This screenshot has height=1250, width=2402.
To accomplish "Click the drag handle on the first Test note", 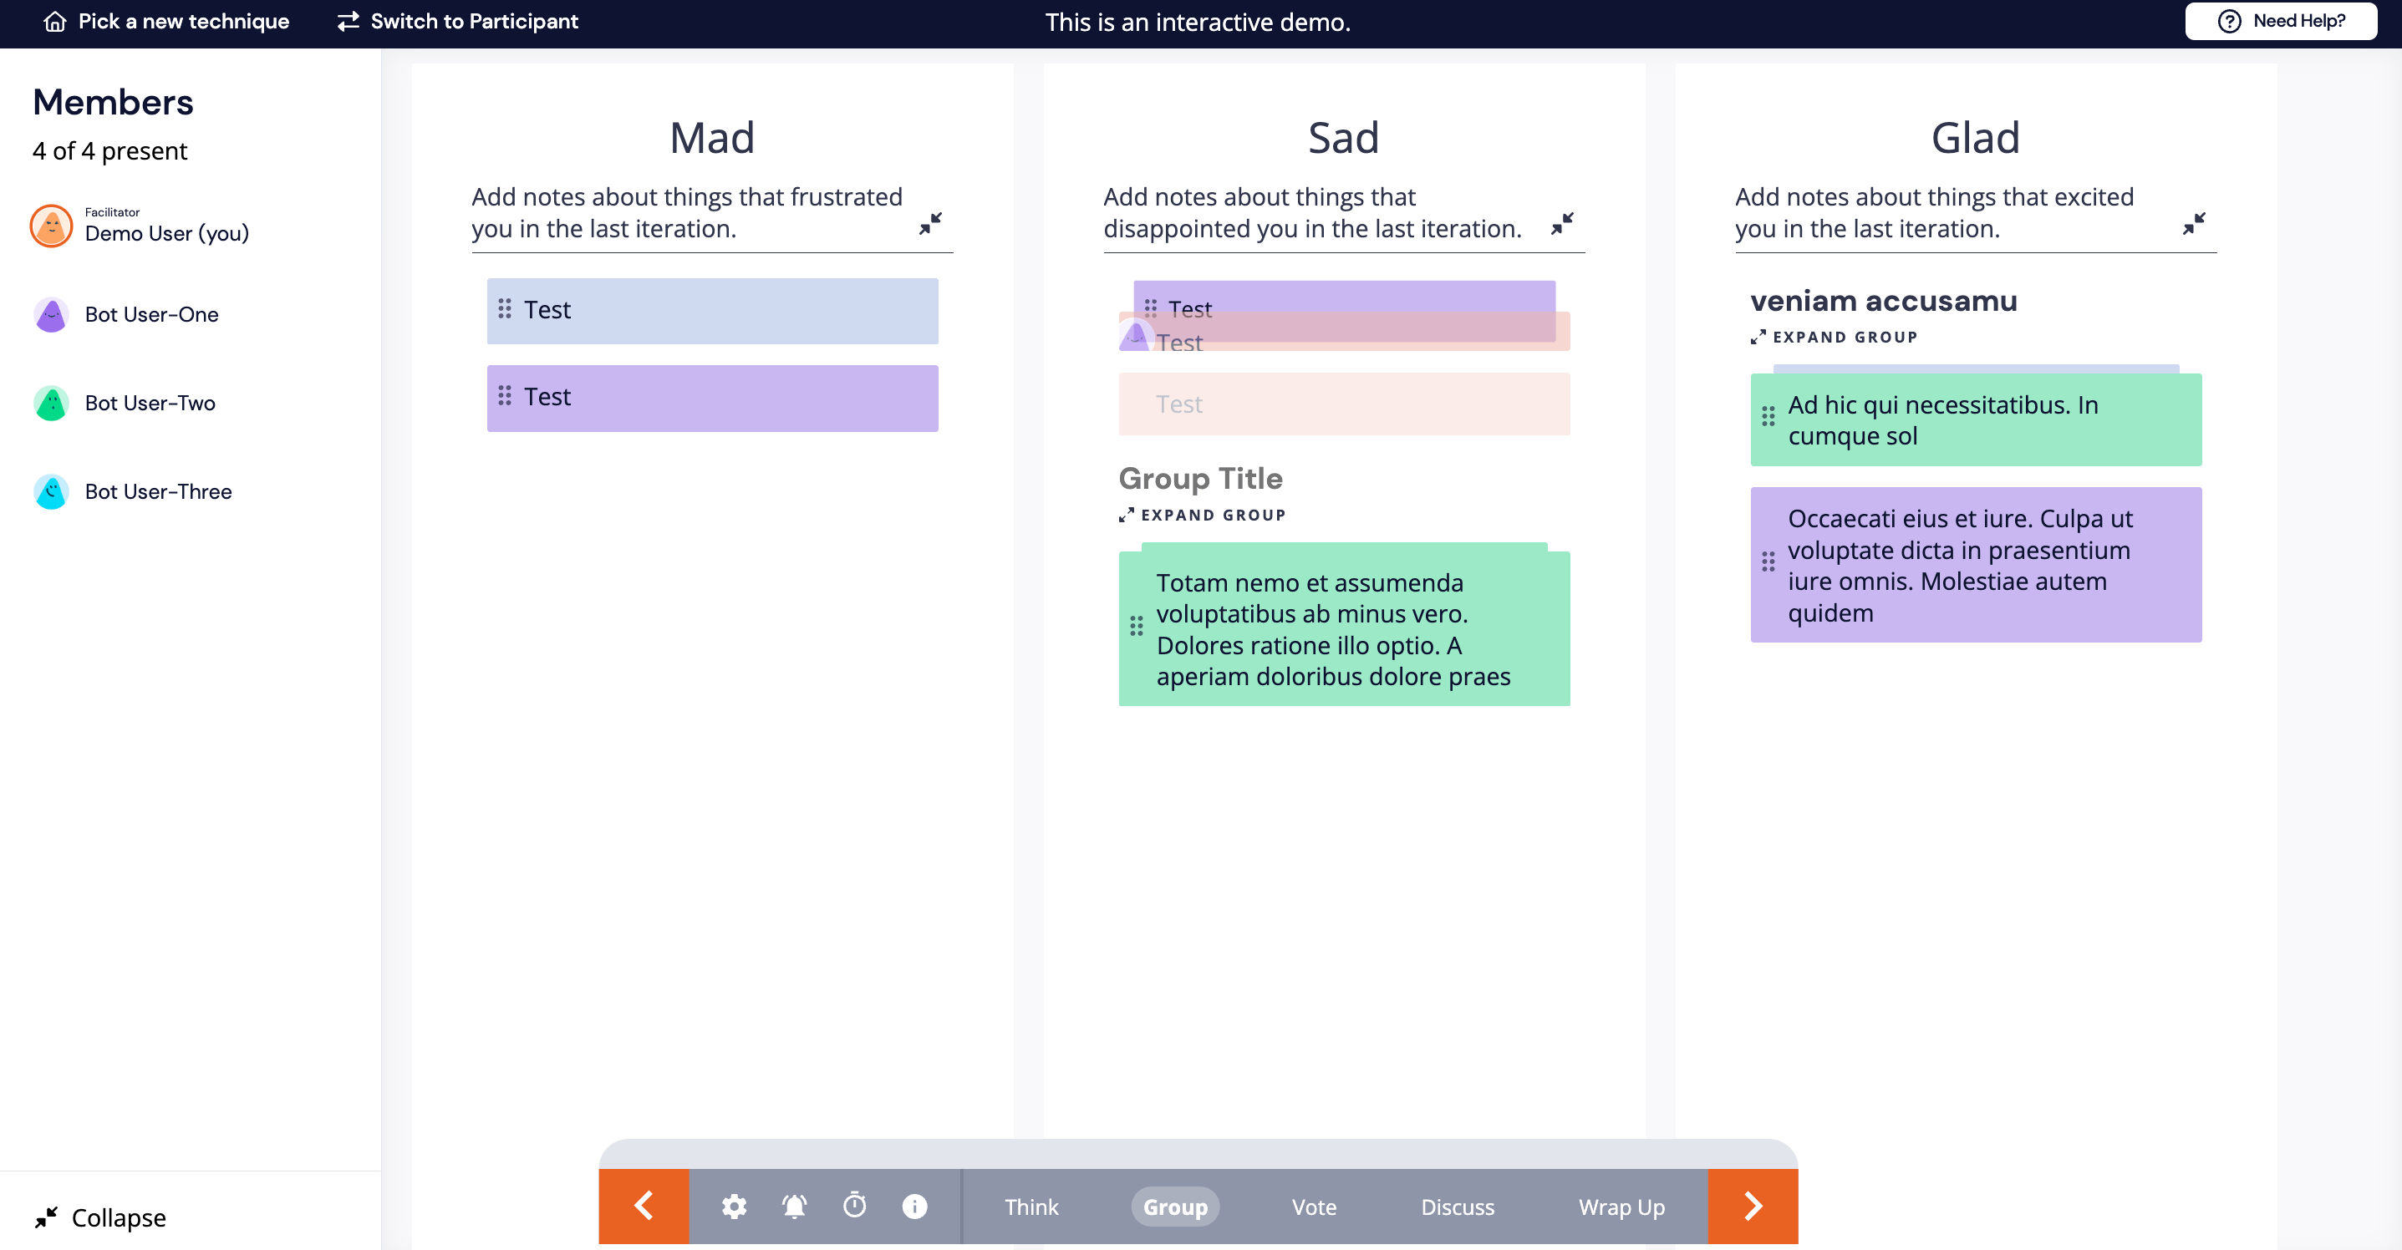I will pos(505,309).
